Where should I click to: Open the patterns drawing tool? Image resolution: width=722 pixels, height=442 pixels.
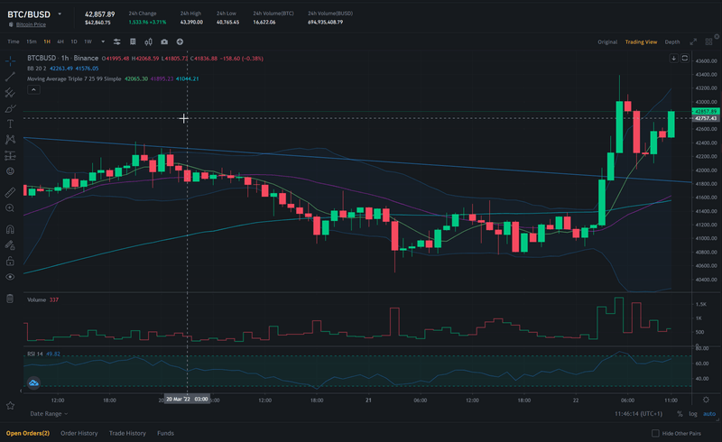pyautogui.click(x=10, y=140)
